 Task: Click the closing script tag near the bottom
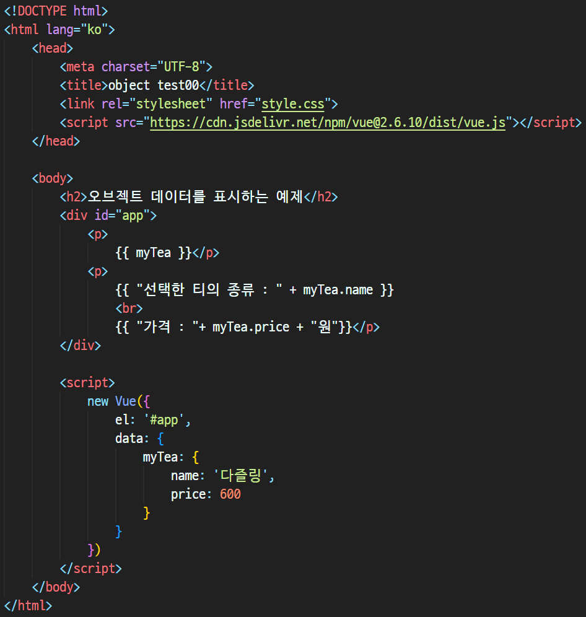pyautogui.click(x=91, y=569)
